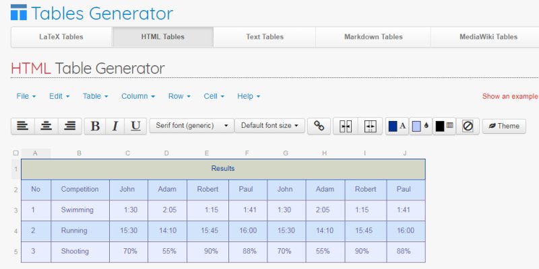The image size is (539, 269).
Task: Select the Swimming cell
Action: click(x=80, y=210)
